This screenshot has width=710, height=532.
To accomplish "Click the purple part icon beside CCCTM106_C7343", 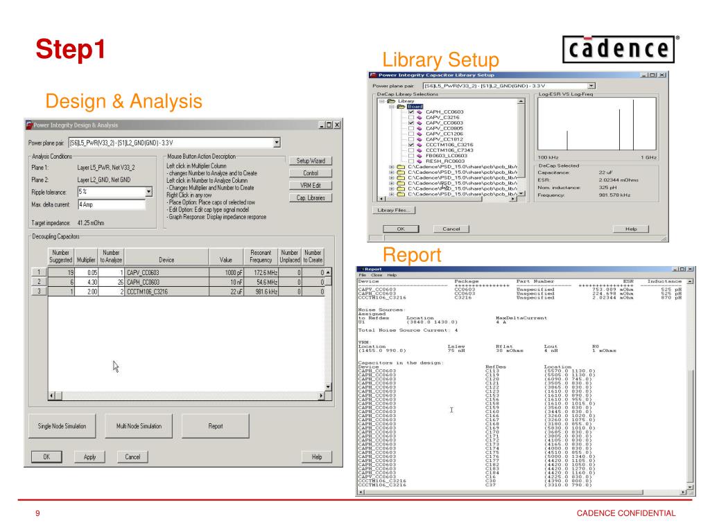I will pyautogui.click(x=419, y=150).
